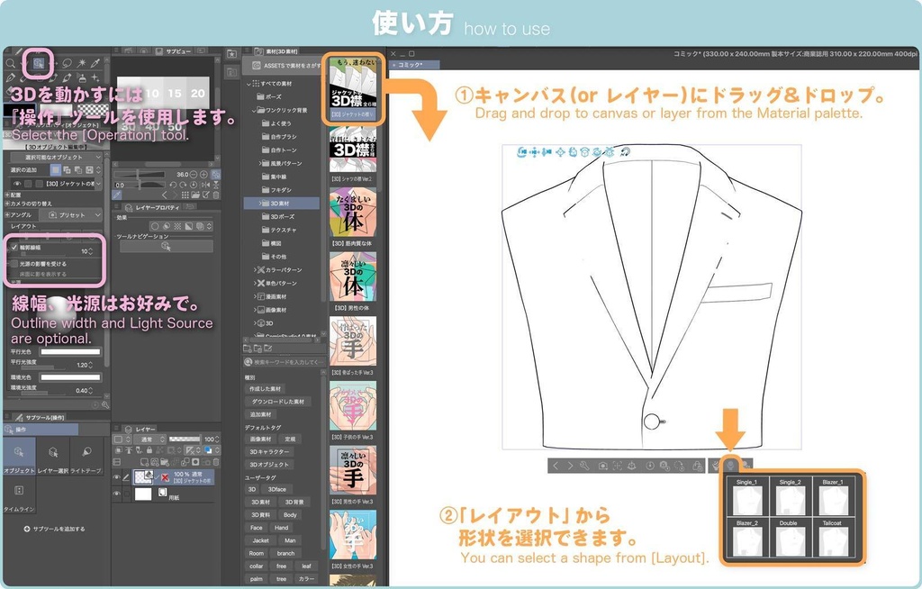The height and width of the screenshot is (589, 922).
Task: Select the Zoom magnifier tool
Action: [x=10, y=63]
